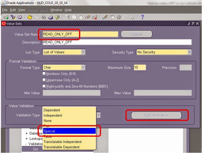The image size is (202, 153).
Task: Click the Print toolbar icon
Action: pos(51,17)
